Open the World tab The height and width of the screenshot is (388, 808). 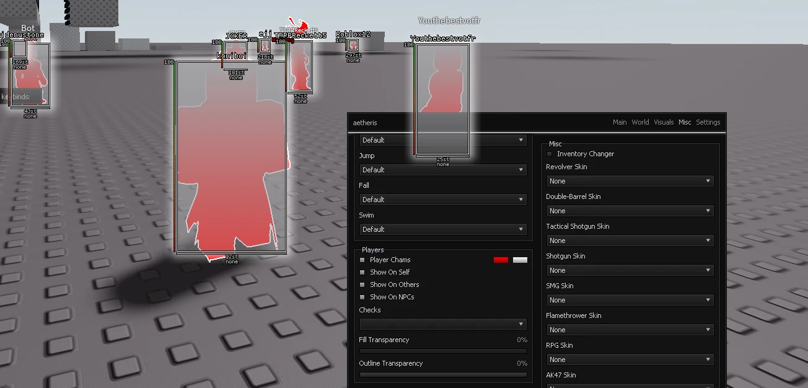coord(641,122)
